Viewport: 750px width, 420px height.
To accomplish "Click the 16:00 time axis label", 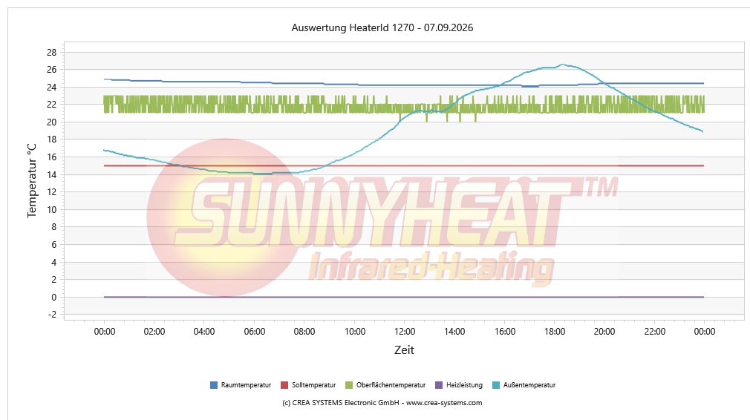I will (505, 332).
